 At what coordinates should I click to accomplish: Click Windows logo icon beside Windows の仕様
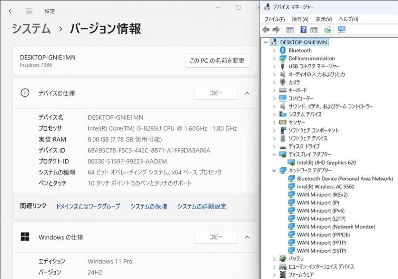click(x=25, y=237)
